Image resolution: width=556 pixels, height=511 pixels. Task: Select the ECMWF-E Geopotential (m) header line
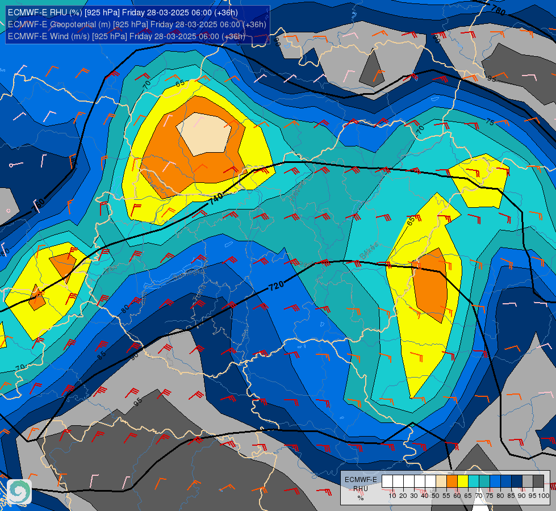tap(137, 24)
